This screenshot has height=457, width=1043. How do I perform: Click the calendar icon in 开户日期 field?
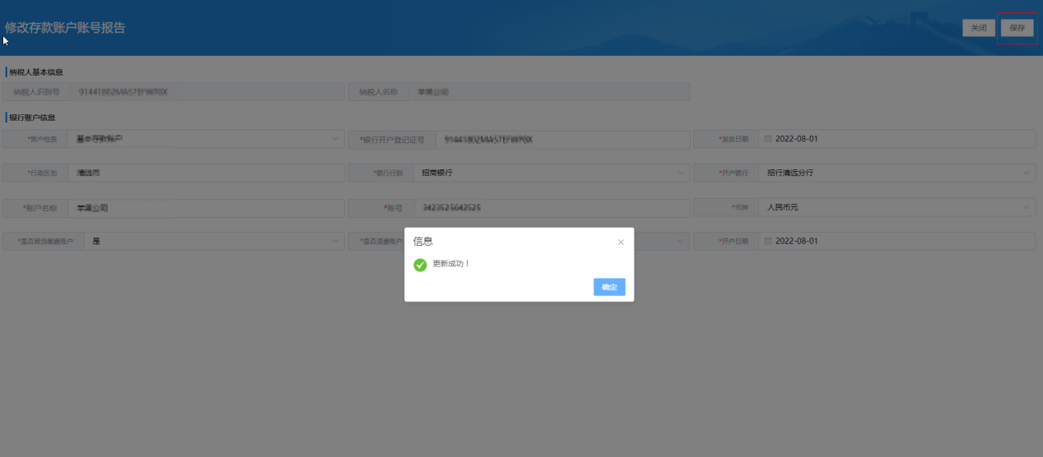point(768,242)
